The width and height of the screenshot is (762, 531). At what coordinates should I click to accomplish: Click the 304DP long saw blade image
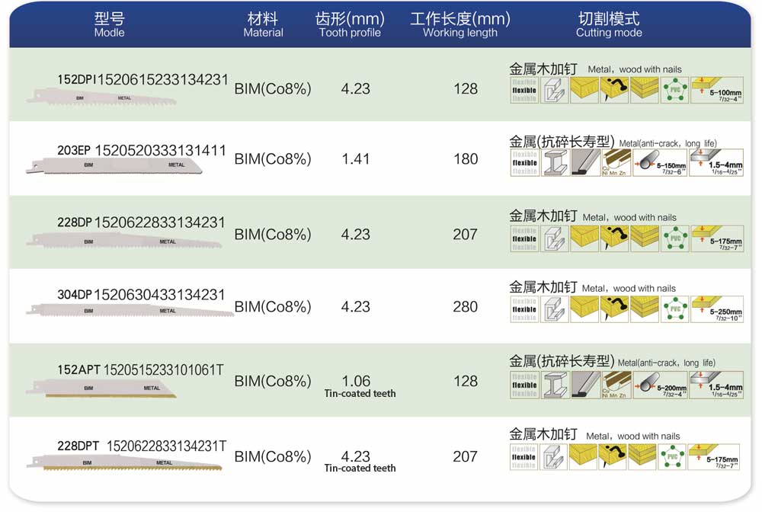(x=130, y=311)
